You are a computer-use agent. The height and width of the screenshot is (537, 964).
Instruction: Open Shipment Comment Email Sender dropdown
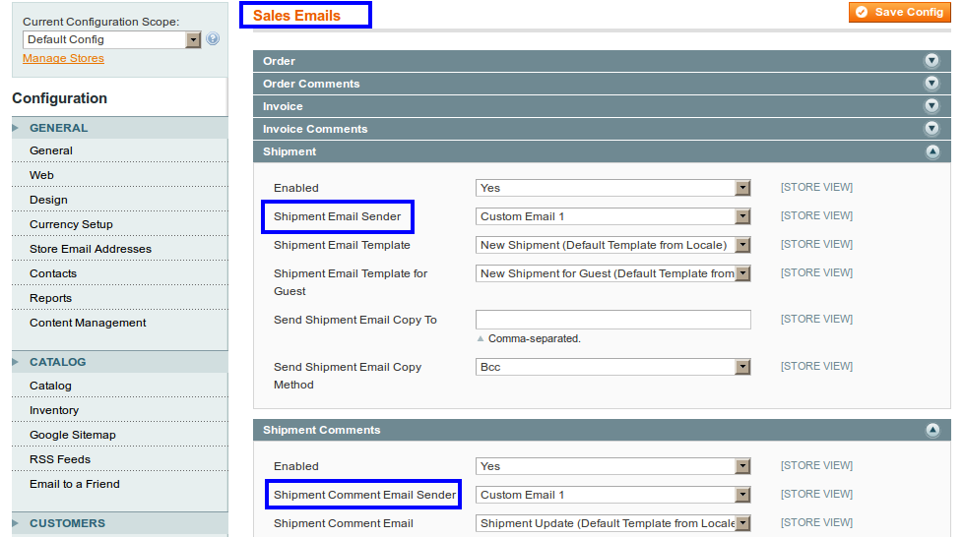(612, 495)
